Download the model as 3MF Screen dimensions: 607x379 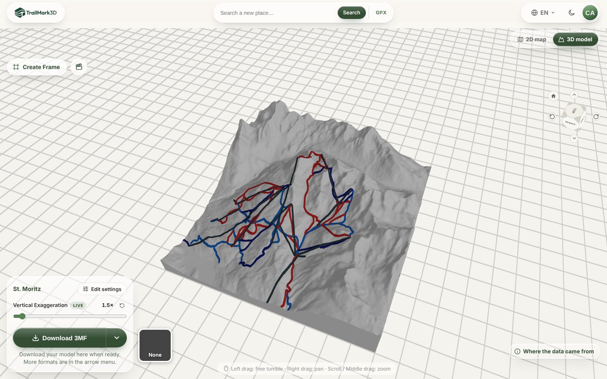coord(59,338)
